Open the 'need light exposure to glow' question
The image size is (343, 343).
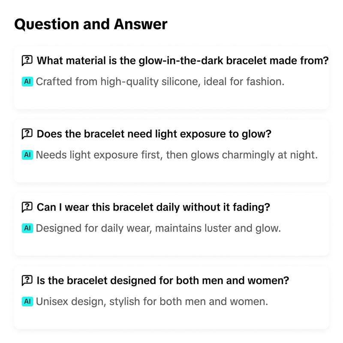click(x=154, y=134)
